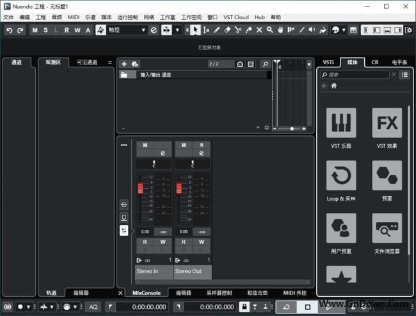Go to media browser home icon
This screenshot has height=316, width=416.
333,86
